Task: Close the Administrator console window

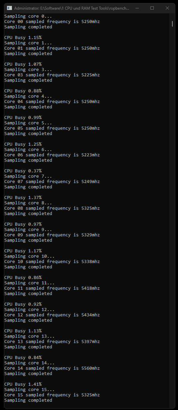Action: coord(167,8)
